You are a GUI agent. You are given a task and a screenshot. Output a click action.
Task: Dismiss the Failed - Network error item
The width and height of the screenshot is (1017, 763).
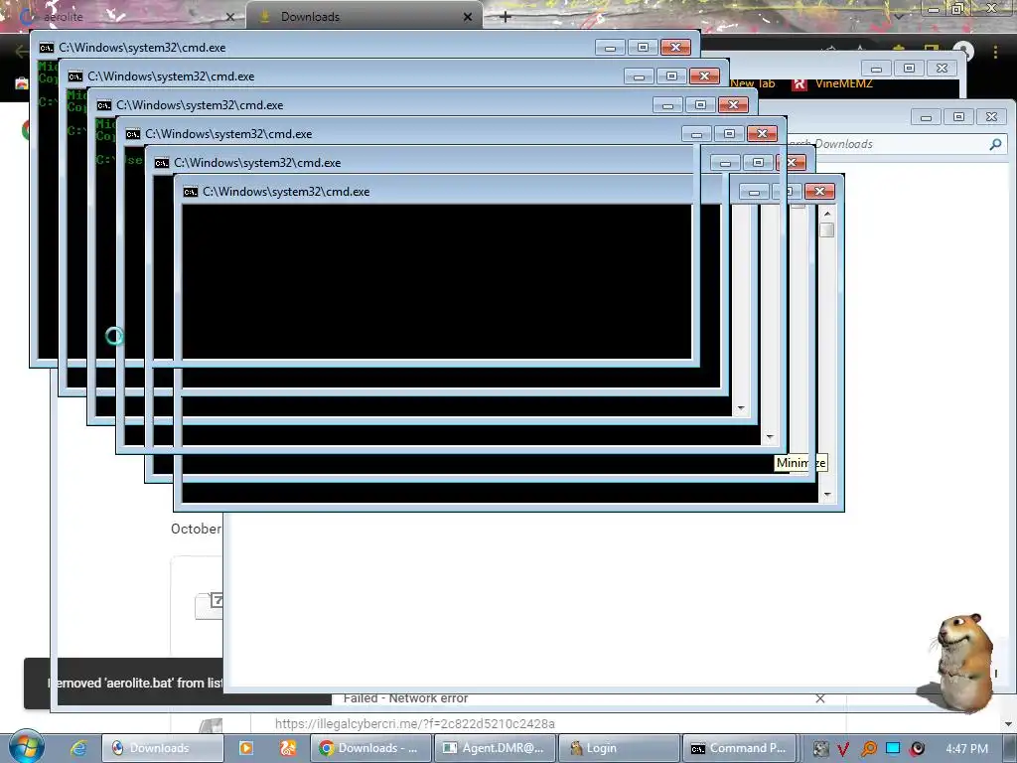[x=819, y=698]
